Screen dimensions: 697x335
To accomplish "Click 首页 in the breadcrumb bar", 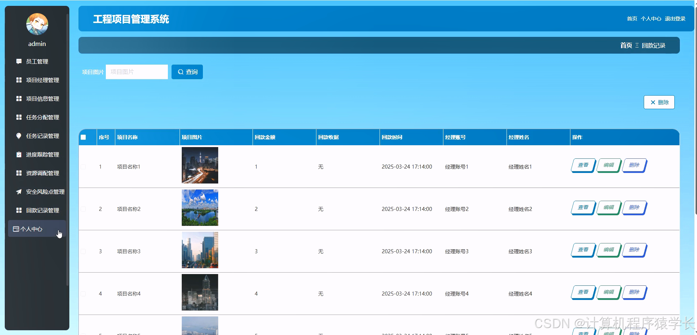I will [x=626, y=45].
